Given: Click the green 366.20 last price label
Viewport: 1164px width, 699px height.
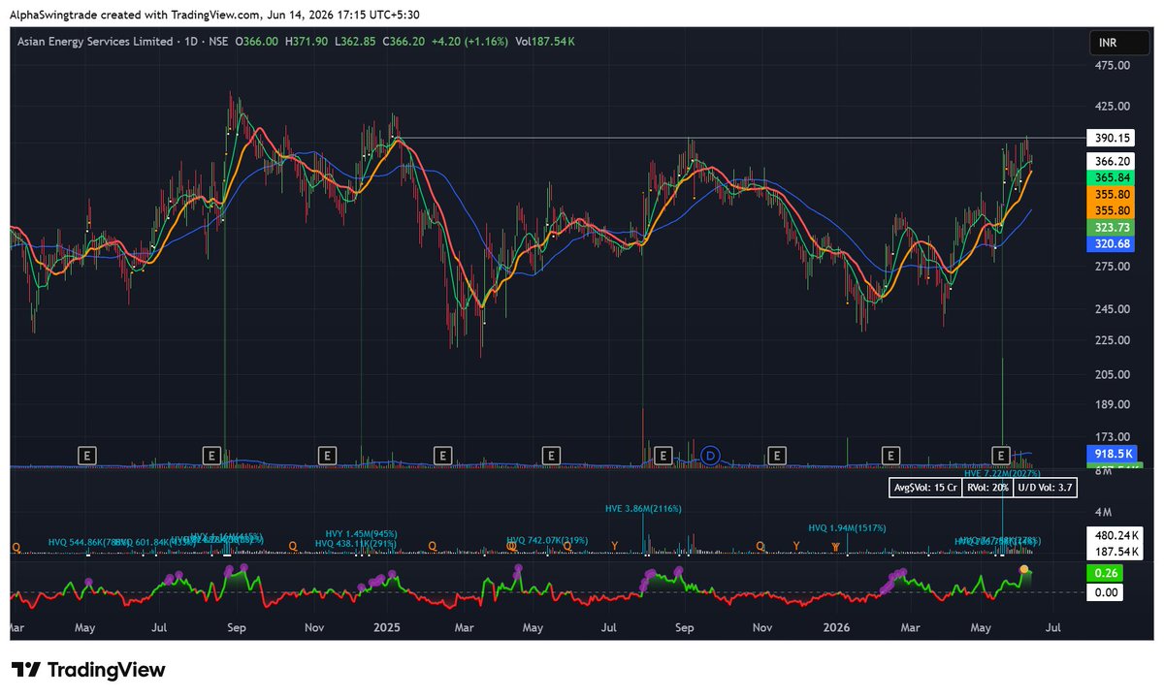Looking at the screenshot, I should point(1112,162).
